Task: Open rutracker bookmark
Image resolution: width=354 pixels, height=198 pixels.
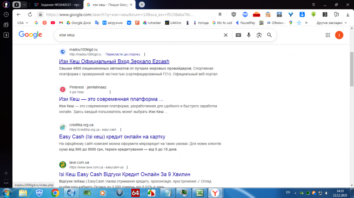Action: [152, 23]
